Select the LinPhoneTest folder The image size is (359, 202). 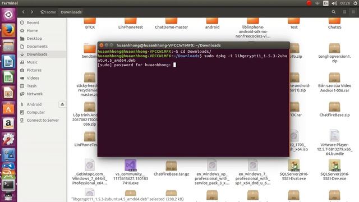pos(131,21)
